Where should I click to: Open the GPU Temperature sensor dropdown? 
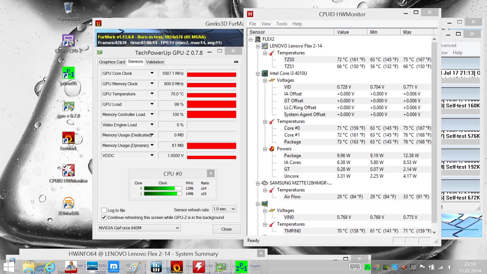pos(152,94)
